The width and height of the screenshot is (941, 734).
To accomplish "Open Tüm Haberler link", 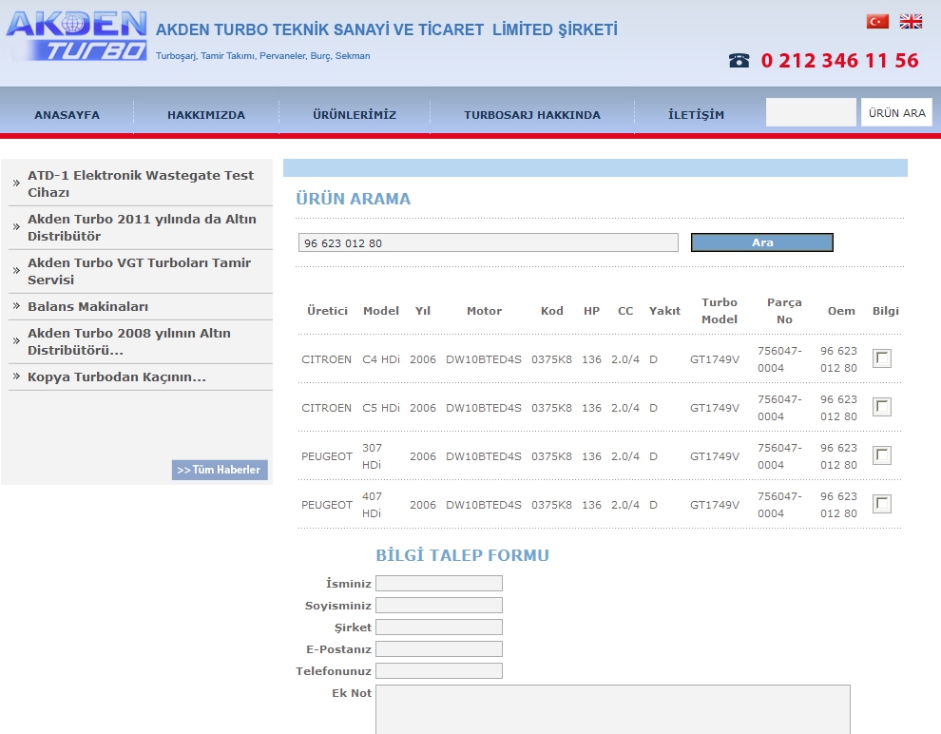I will click(x=219, y=470).
